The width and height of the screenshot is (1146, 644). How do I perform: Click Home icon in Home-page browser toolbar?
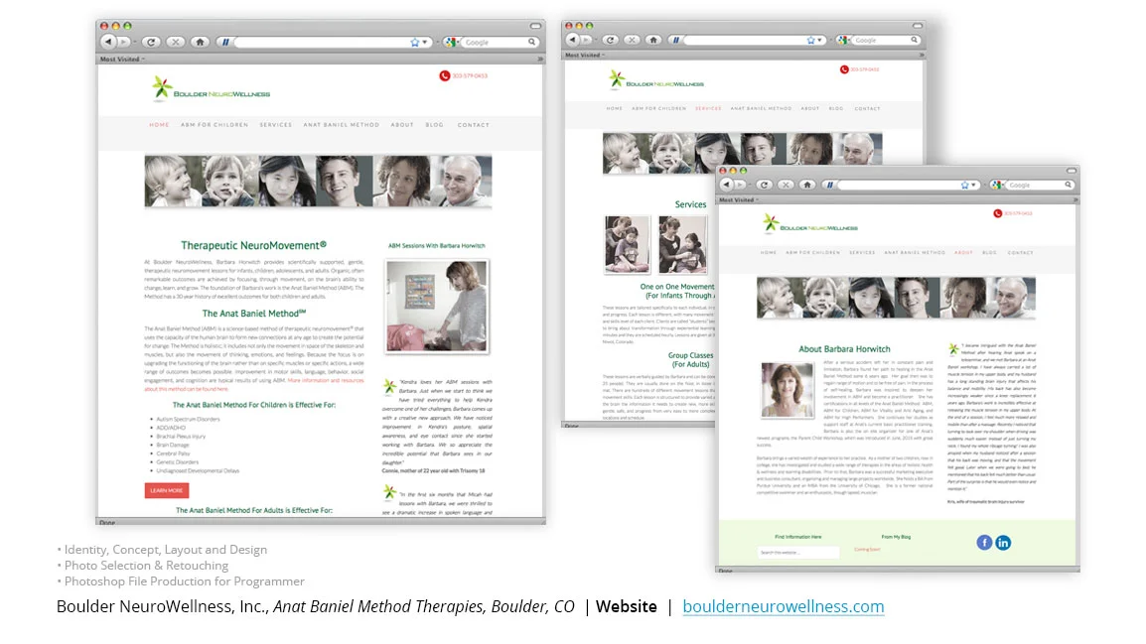click(x=200, y=43)
